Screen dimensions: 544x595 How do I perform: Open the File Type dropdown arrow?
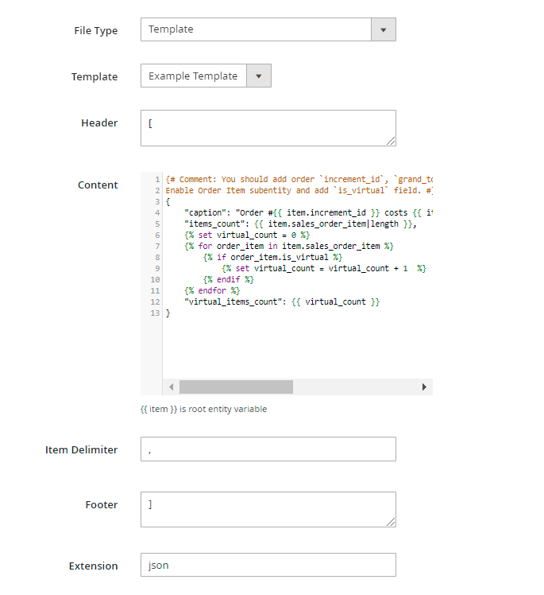coord(383,29)
